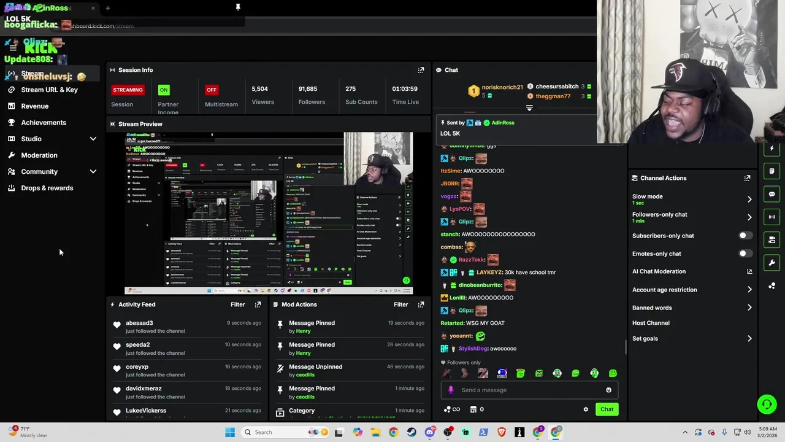Pop out the Channel Actions panel

[747, 178]
